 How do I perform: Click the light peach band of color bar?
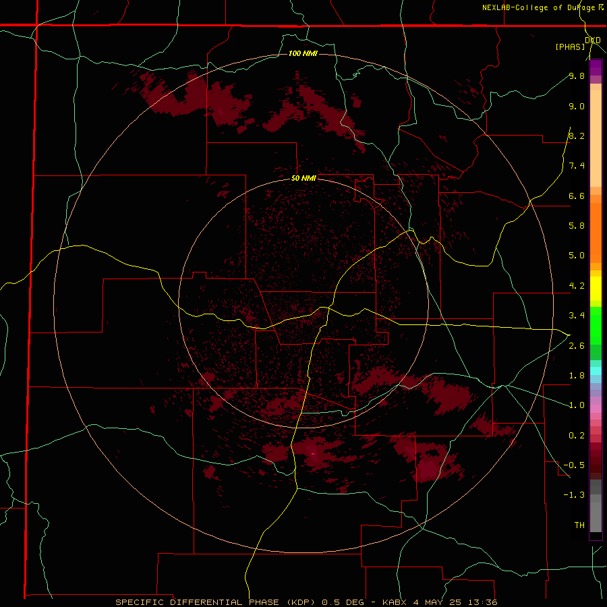tap(596, 138)
